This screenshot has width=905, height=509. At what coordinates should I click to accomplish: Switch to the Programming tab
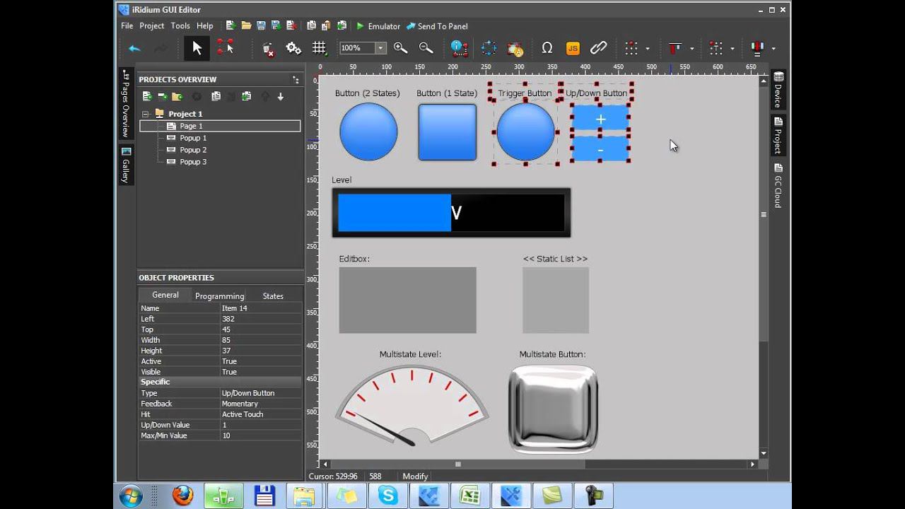[x=219, y=296]
